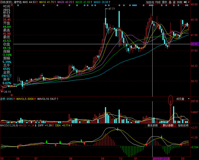Select the 最优参数 tab
The image size is (199, 160).
pos(153,125)
